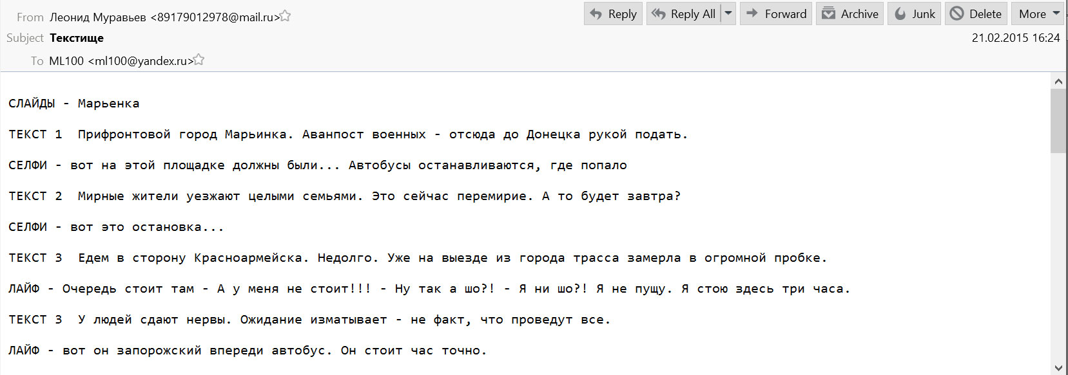
Task: Click the scrollbar down arrow
Action: [1058, 367]
